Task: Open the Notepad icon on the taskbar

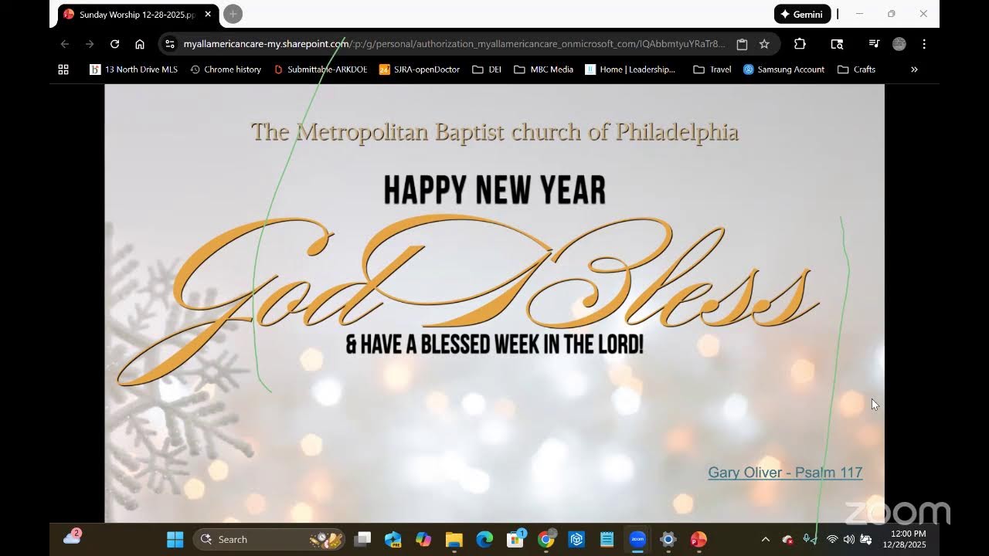Action: (607, 539)
